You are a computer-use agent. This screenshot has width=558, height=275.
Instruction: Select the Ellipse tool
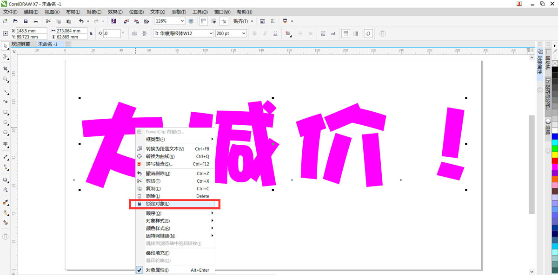[x=6, y=123]
